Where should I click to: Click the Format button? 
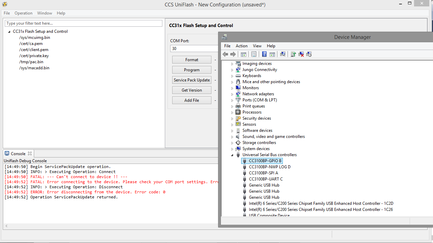(192, 60)
